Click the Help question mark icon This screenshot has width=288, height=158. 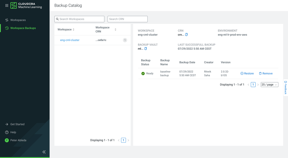pos(7,132)
